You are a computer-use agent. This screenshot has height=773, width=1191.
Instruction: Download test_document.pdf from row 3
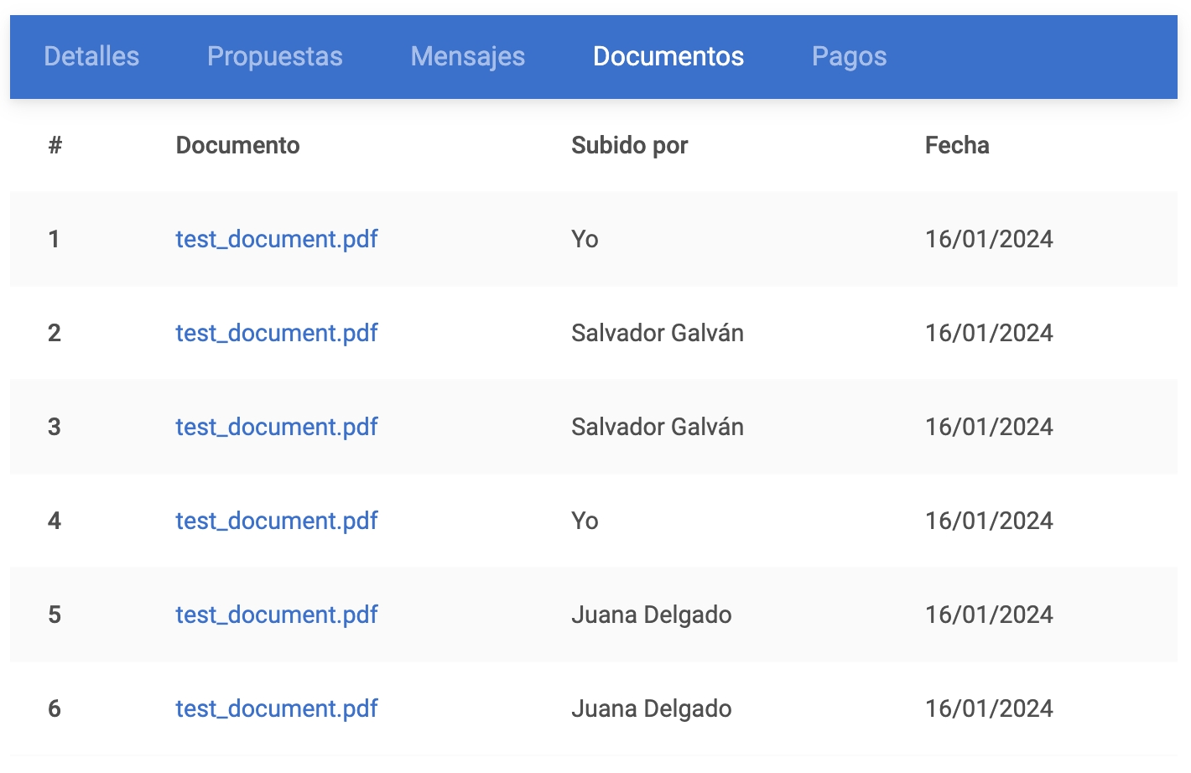[276, 427]
